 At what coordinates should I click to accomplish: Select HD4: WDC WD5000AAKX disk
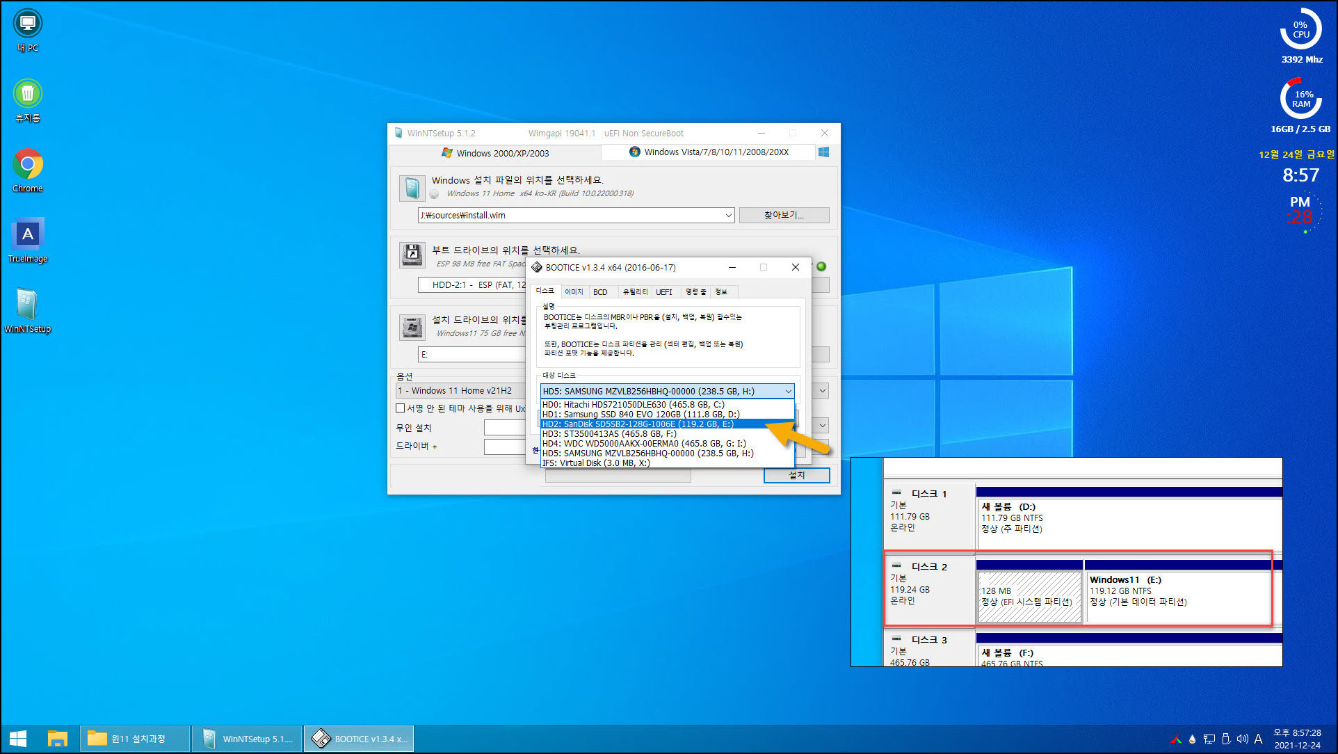pyautogui.click(x=667, y=443)
